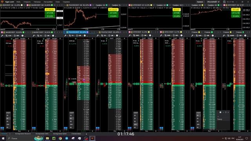
Task: Click info icon in ETH/USDT order book toolbar
Action: click(x=181, y=36)
